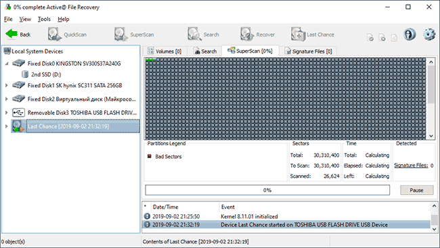This screenshot has height=248, width=440.
Task: Click the Bad Sectors red legend swatch
Action: (150, 156)
